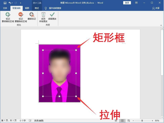Undo the last action

(x=10, y=3)
